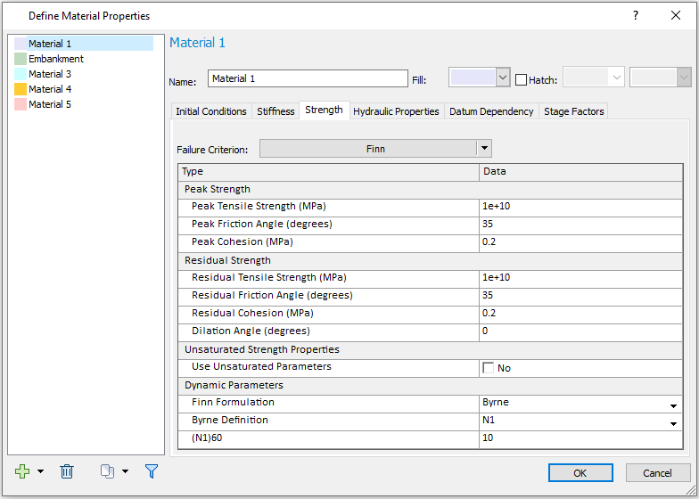Expand the Finn Formulation dropdown

click(673, 405)
